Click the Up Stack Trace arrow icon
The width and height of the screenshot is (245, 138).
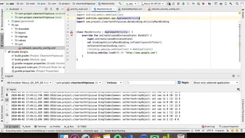click(7, 105)
